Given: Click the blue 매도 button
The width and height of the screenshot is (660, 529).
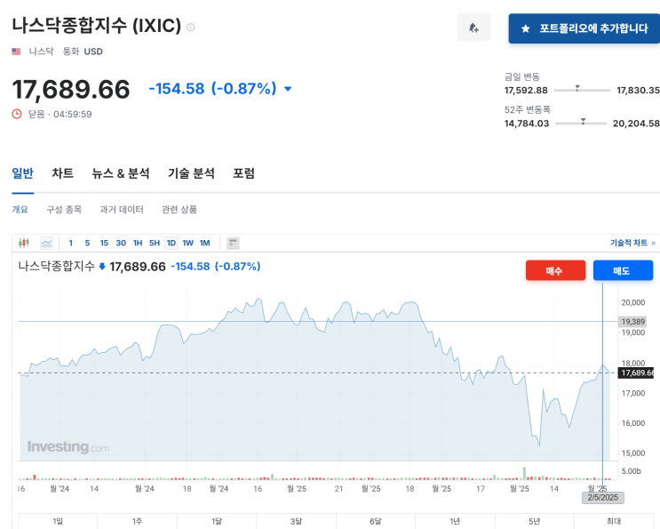Looking at the screenshot, I should tap(623, 270).
